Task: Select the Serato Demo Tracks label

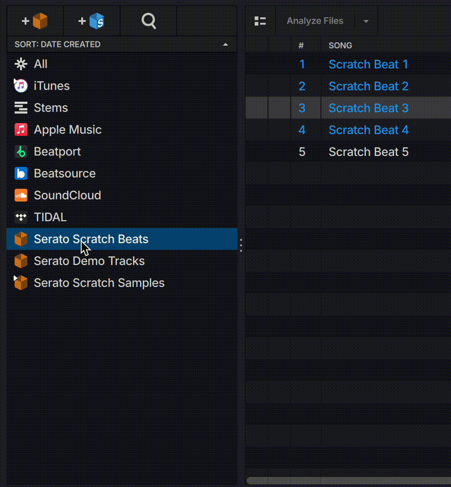Action: pos(89,261)
